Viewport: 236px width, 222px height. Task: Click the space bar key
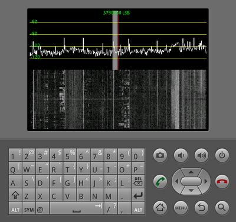pos(77,208)
